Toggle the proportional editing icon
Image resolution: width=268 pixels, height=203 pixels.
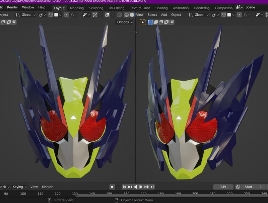click(66, 15)
